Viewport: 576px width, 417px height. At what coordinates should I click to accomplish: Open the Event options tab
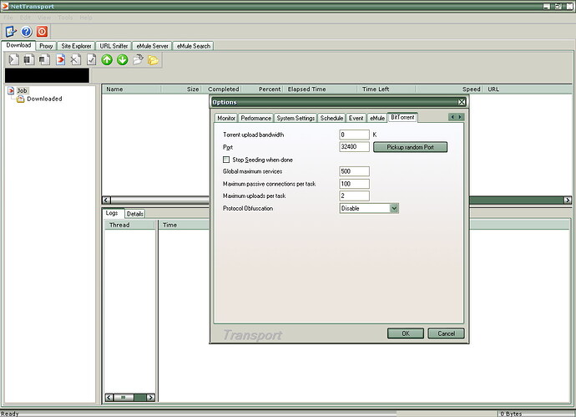coord(356,118)
